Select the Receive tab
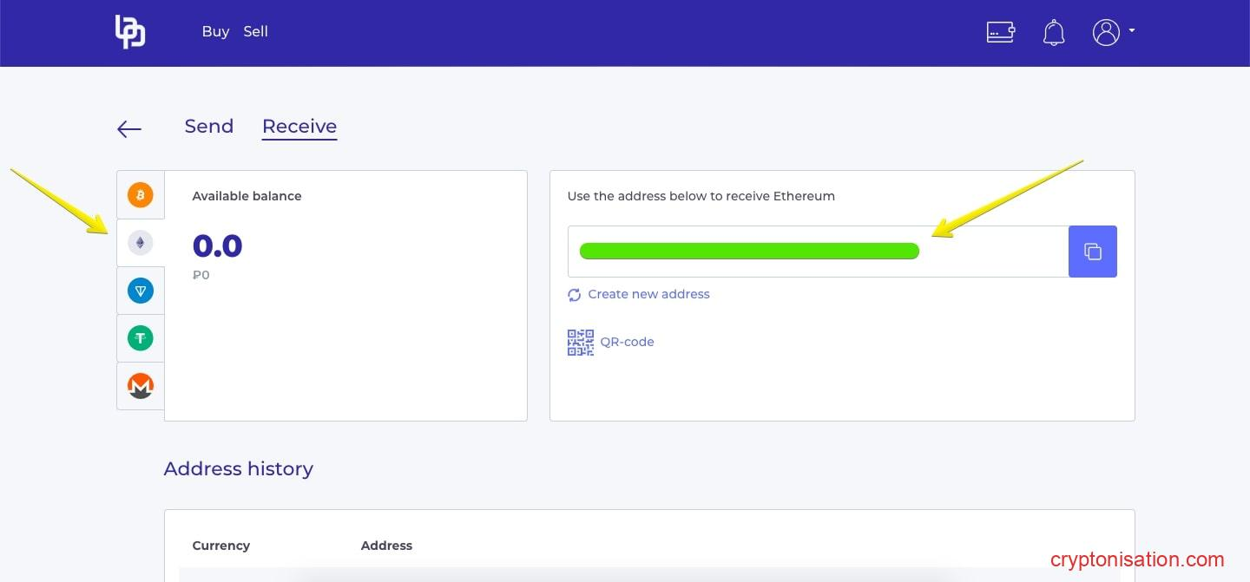This screenshot has width=1250, height=582. pos(299,127)
